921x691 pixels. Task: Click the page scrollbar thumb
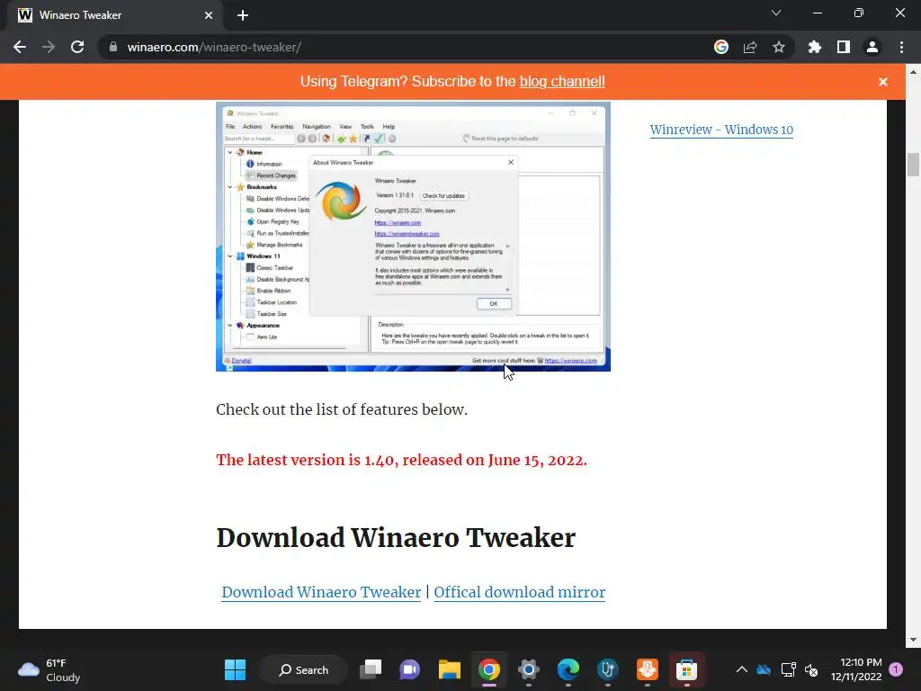pos(913,164)
